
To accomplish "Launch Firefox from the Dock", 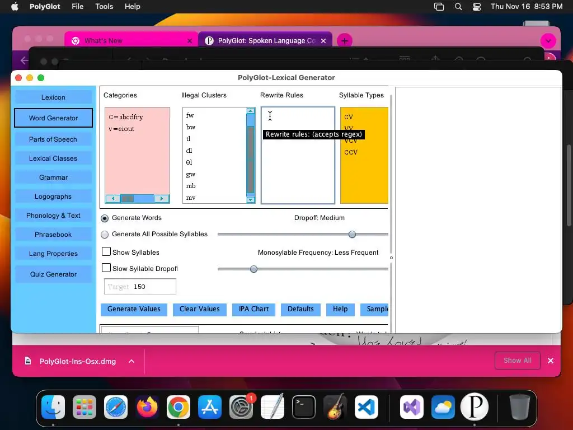I will [147, 407].
